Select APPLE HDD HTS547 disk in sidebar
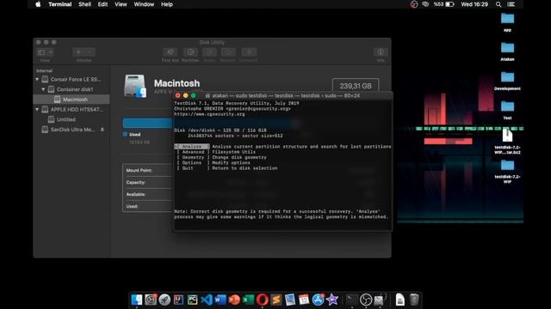This screenshot has width=551, height=309. pos(71,110)
